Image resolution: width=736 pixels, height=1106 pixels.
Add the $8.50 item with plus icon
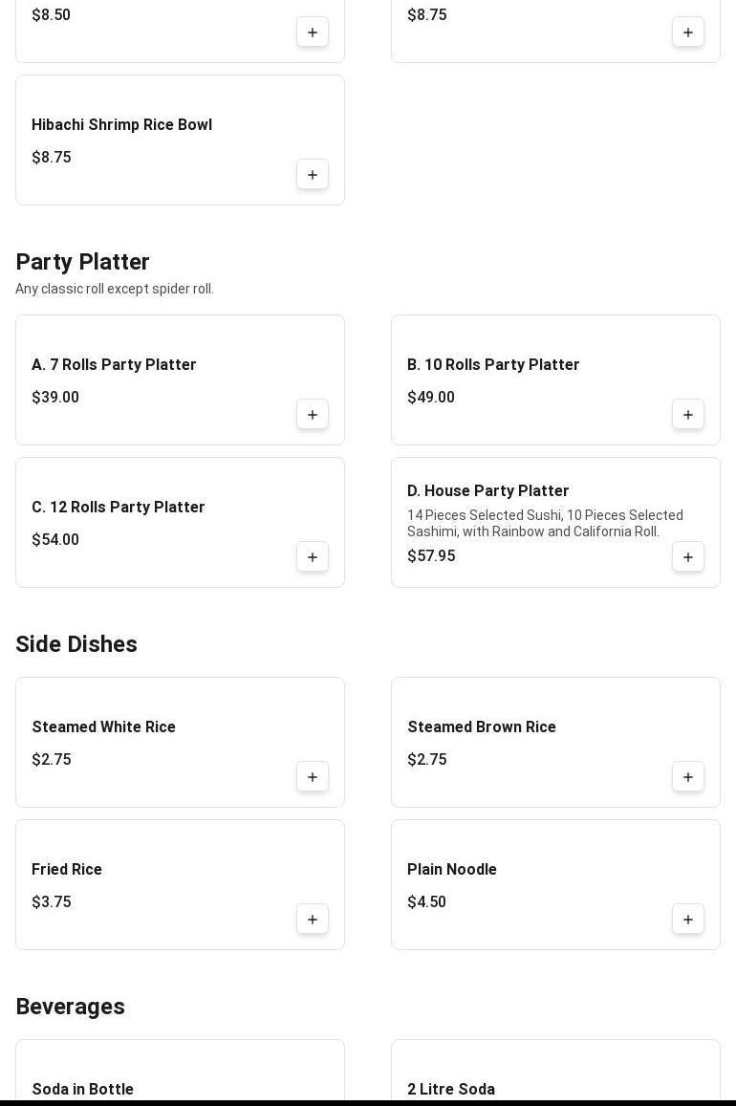pos(313,33)
